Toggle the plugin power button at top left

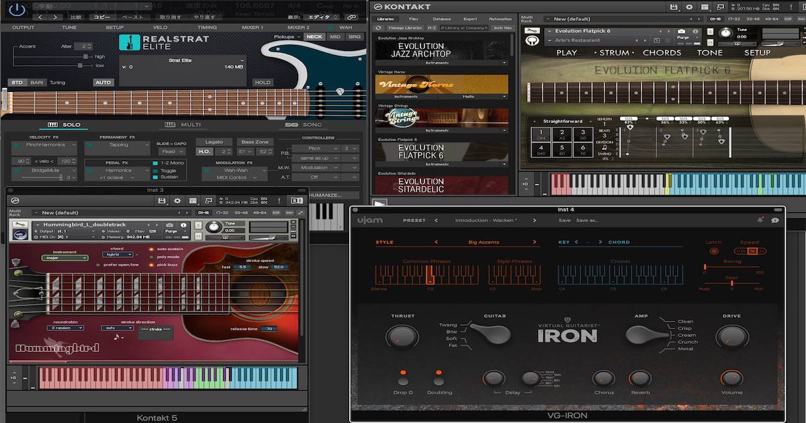[17, 9]
